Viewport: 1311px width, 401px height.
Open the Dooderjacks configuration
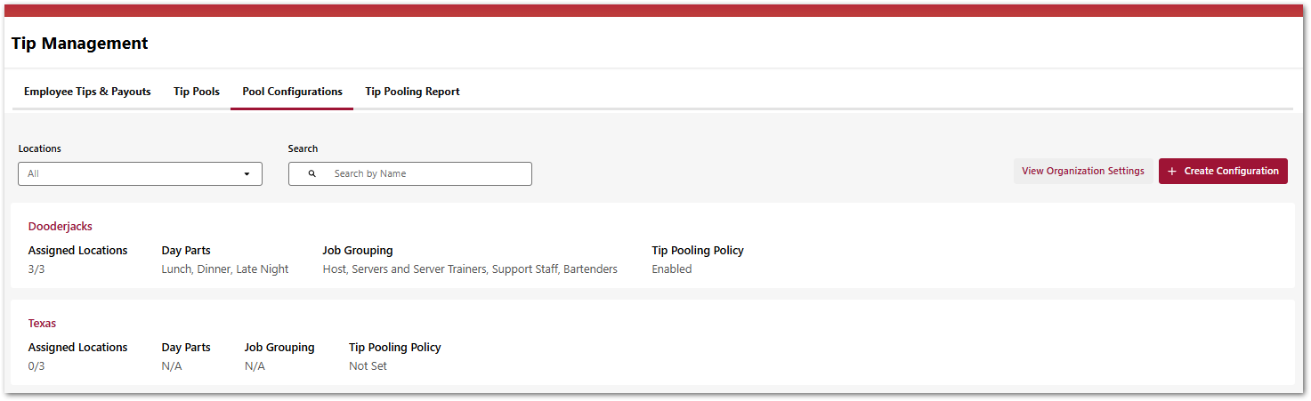pos(61,227)
